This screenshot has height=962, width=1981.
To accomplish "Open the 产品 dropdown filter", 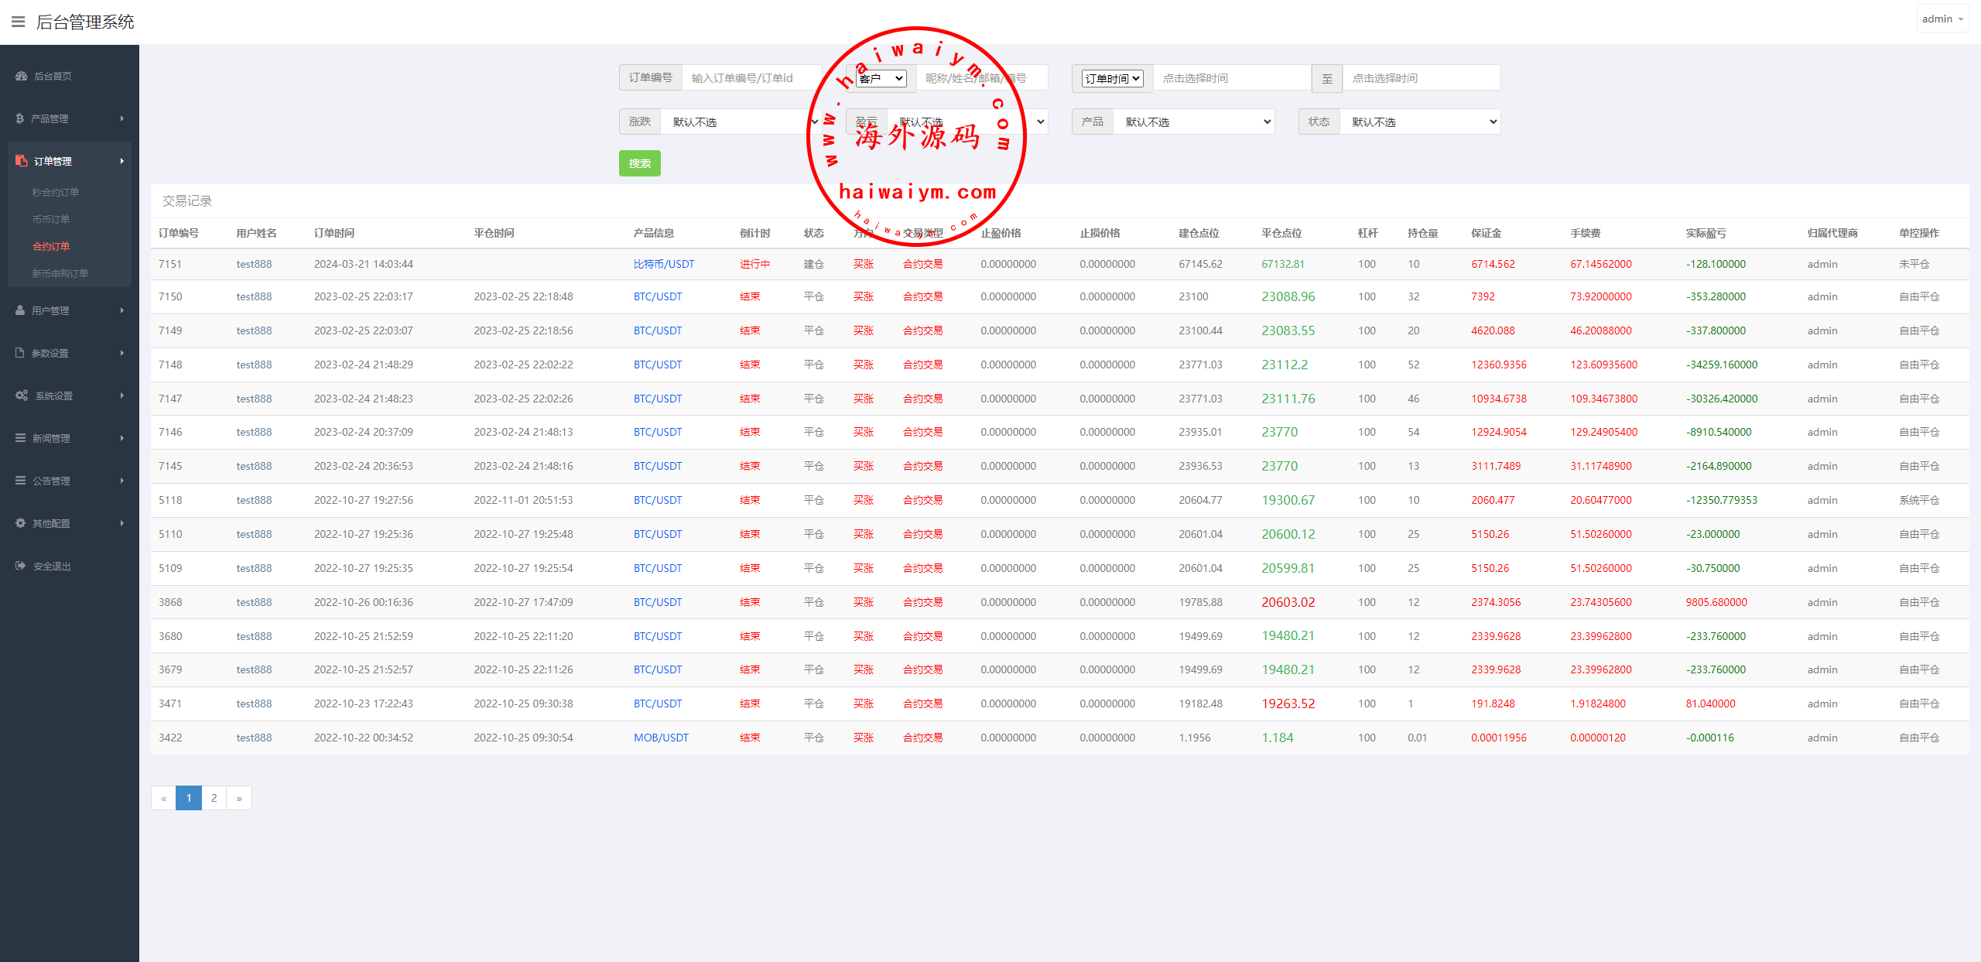I will coord(1194,122).
